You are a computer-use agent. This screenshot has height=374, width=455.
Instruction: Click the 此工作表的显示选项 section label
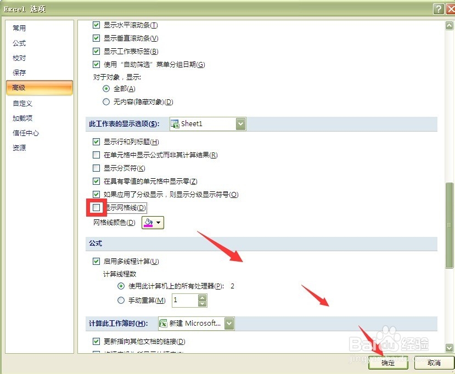[124, 124]
